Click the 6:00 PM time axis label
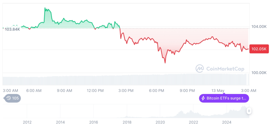The image size is (272, 126). click(157, 90)
